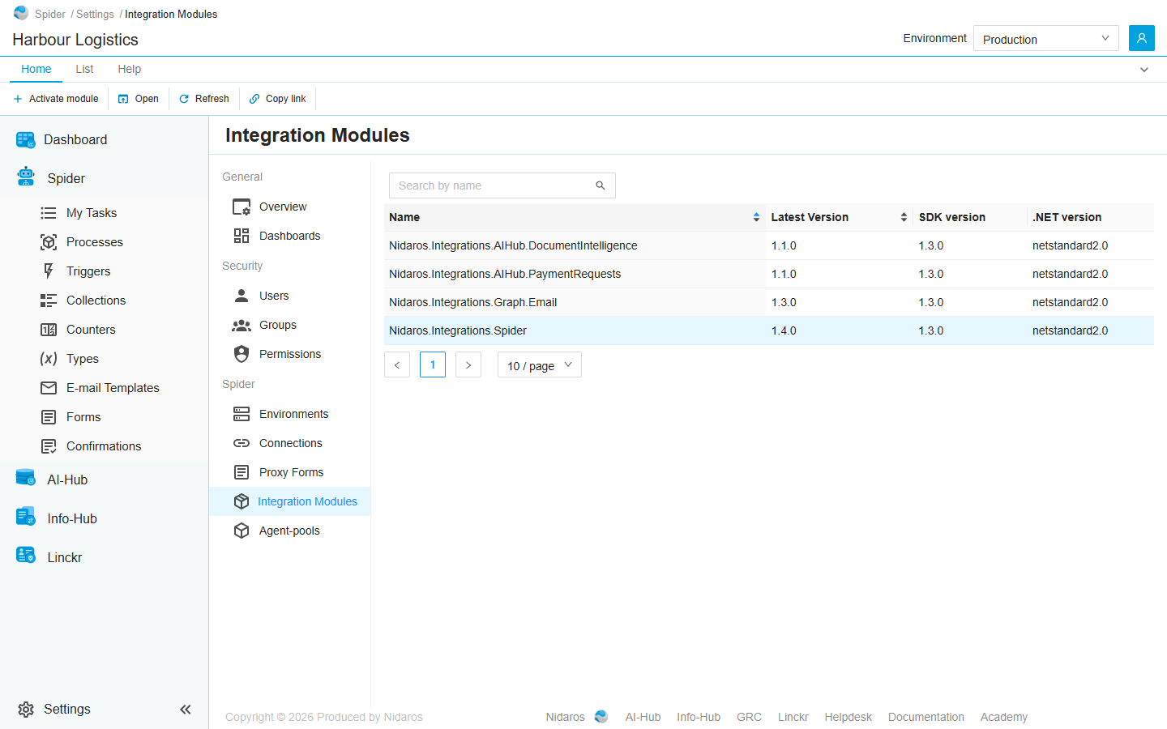
Task: Select page 1 in pagination
Action: point(433,364)
